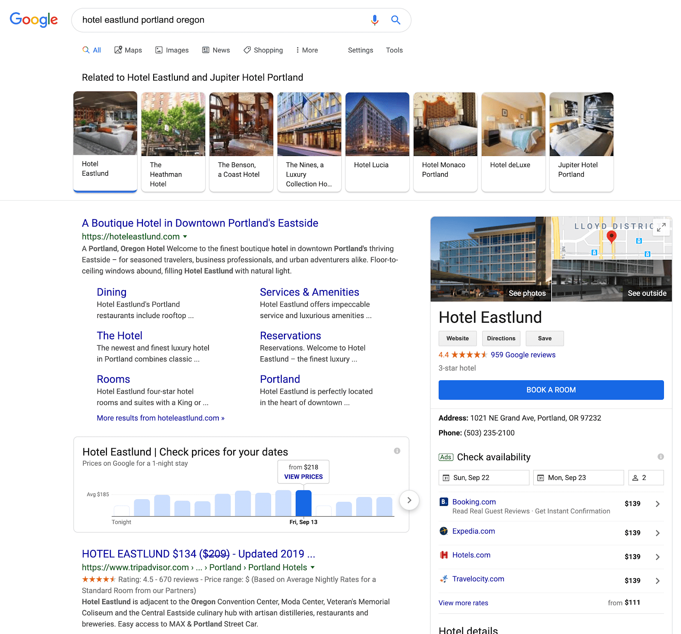Change guest count field
681x634 pixels.
click(x=646, y=478)
